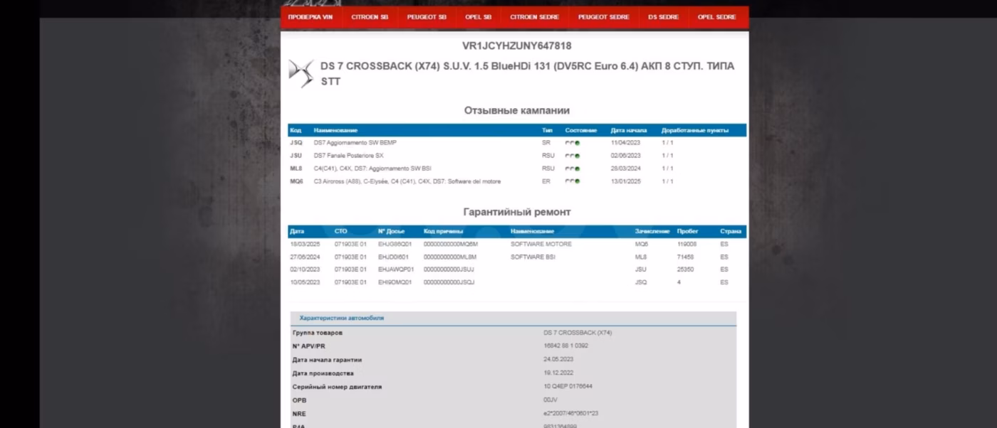Click the Код причины column header

[443, 231]
